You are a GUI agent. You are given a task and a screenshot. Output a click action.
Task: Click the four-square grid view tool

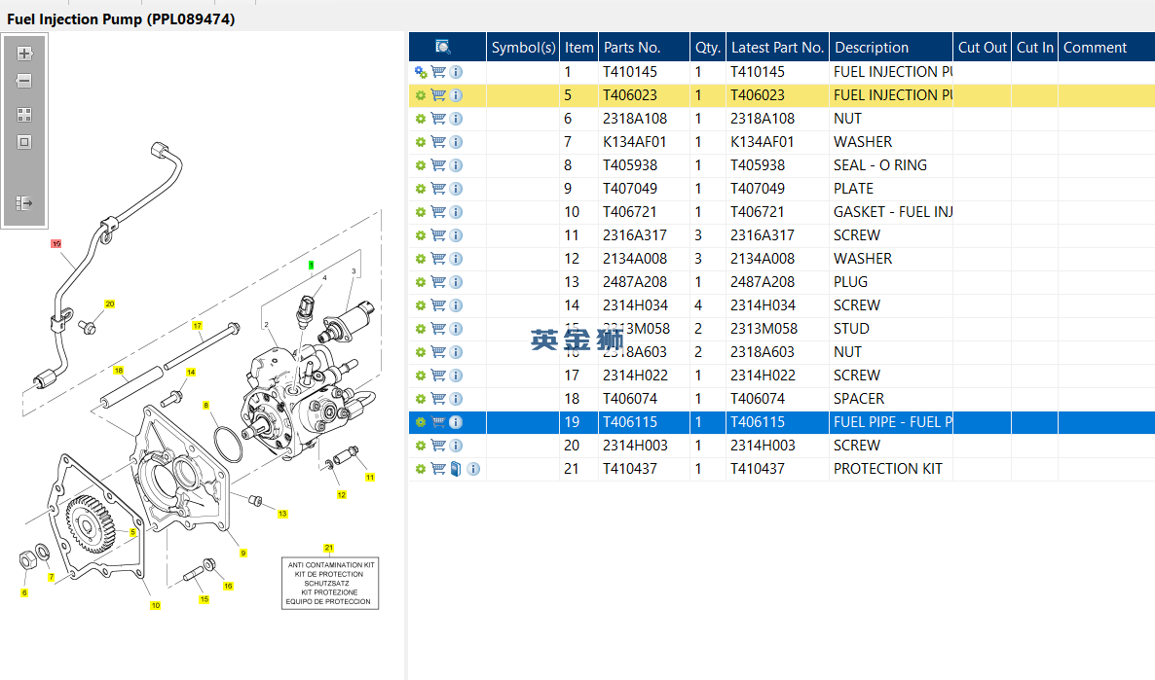pyautogui.click(x=24, y=115)
